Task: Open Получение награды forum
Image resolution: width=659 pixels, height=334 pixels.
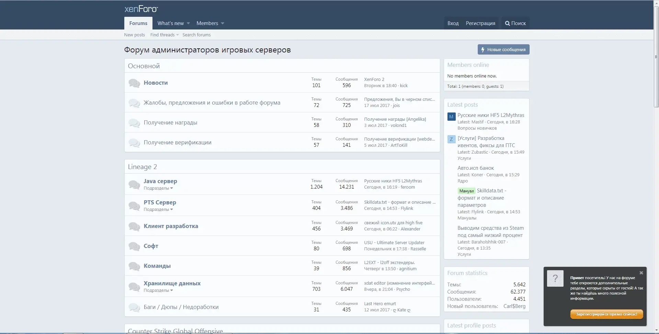Action: click(170, 122)
